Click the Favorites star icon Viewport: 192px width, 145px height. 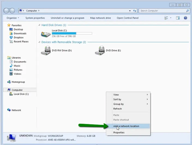[9, 25]
